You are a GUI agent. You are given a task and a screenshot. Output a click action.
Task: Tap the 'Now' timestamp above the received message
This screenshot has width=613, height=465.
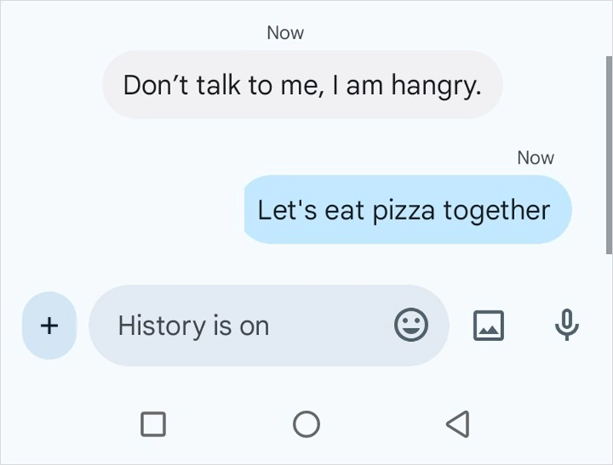tap(285, 32)
